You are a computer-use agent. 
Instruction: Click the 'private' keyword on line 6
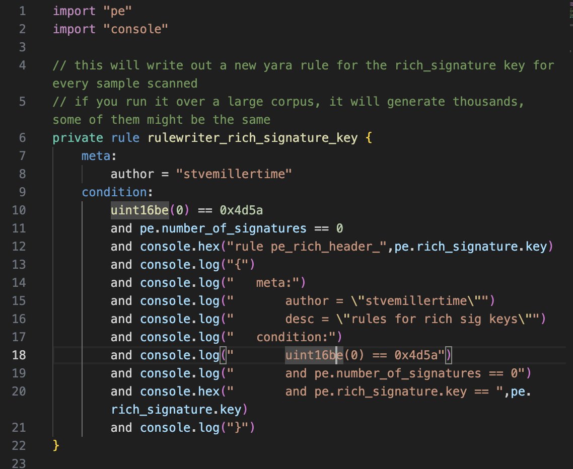pos(78,138)
